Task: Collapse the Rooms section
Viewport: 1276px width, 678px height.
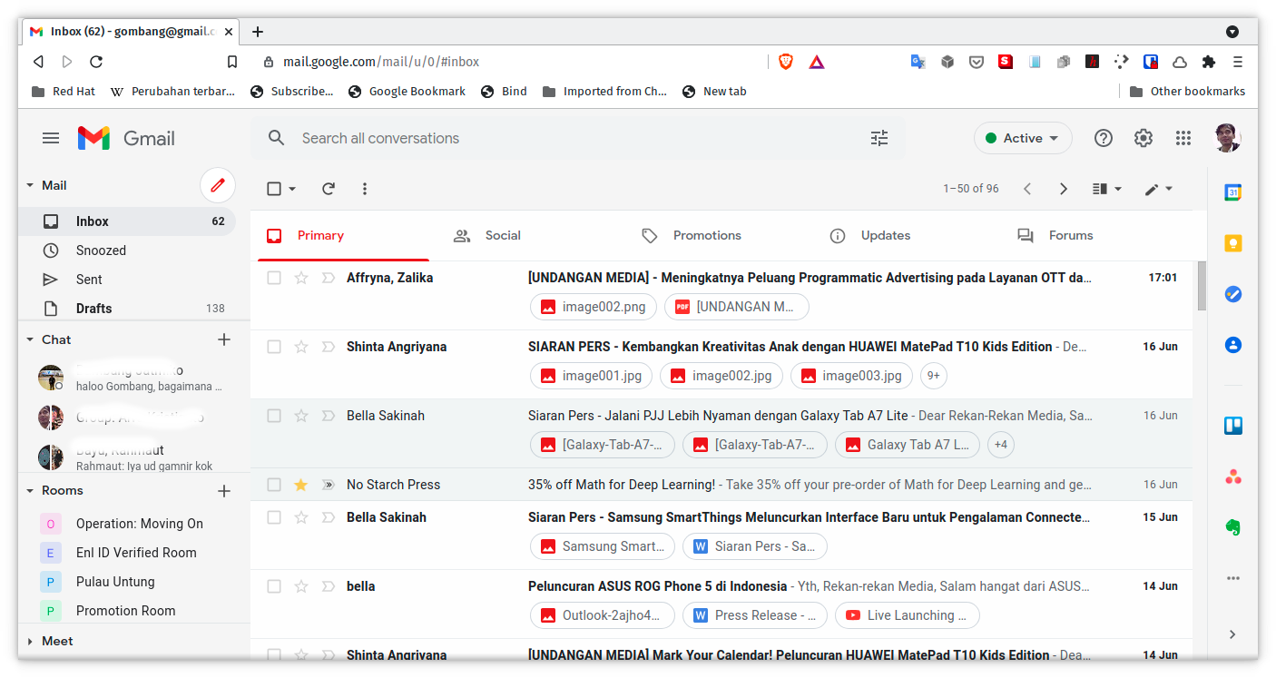Action: [x=29, y=491]
